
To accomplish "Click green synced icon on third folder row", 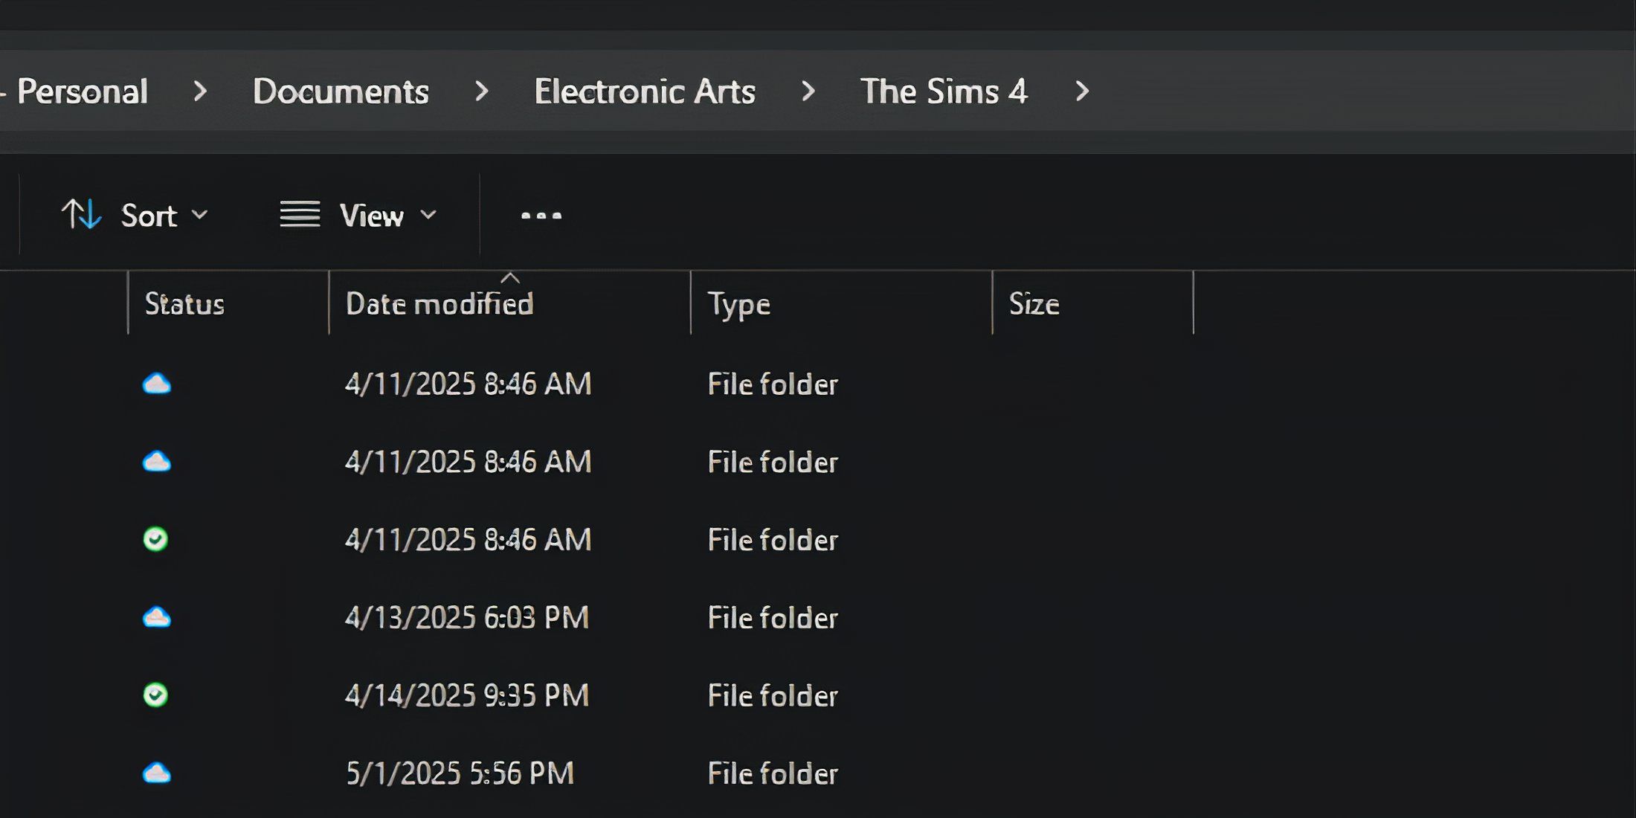I will point(155,539).
